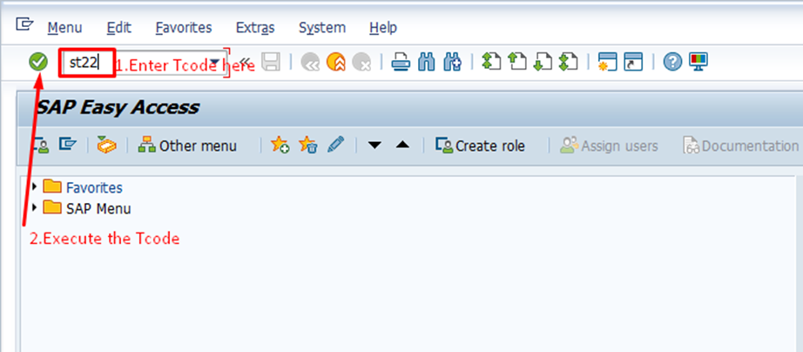
Task: Open the Edit menu
Action: click(x=119, y=28)
